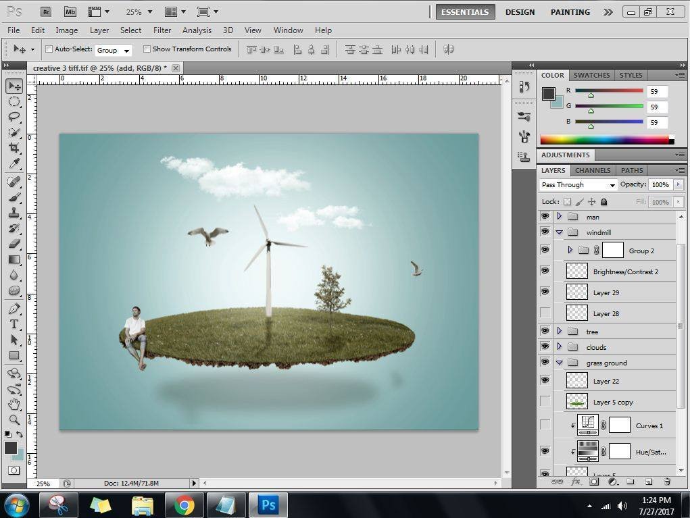Select the Pen tool
The width and height of the screenshot is (690, 518).
(14, 309)
